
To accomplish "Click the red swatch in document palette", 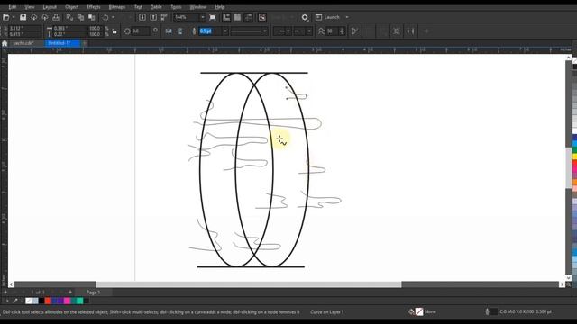I will (x=48, y=301).
